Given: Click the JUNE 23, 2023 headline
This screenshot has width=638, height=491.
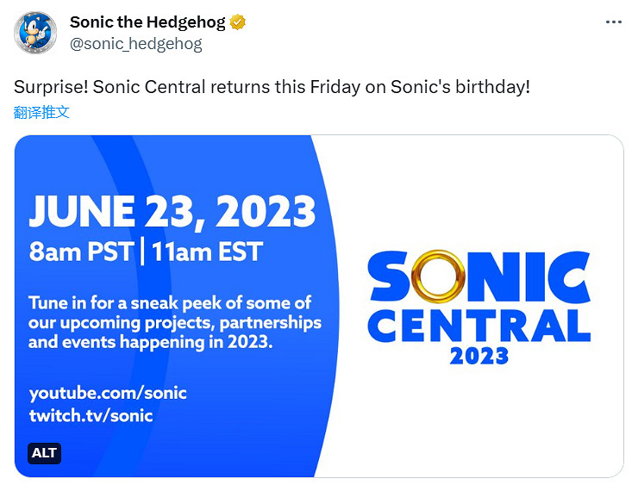Looking at the screenshot, I should coord(172,210).
